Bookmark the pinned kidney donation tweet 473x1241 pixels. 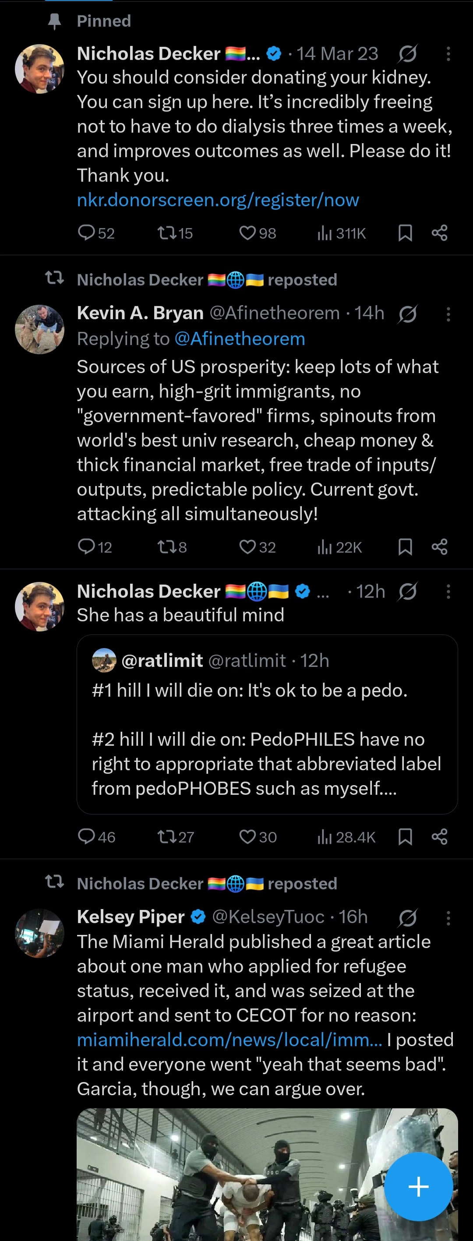tap(405, 233)
